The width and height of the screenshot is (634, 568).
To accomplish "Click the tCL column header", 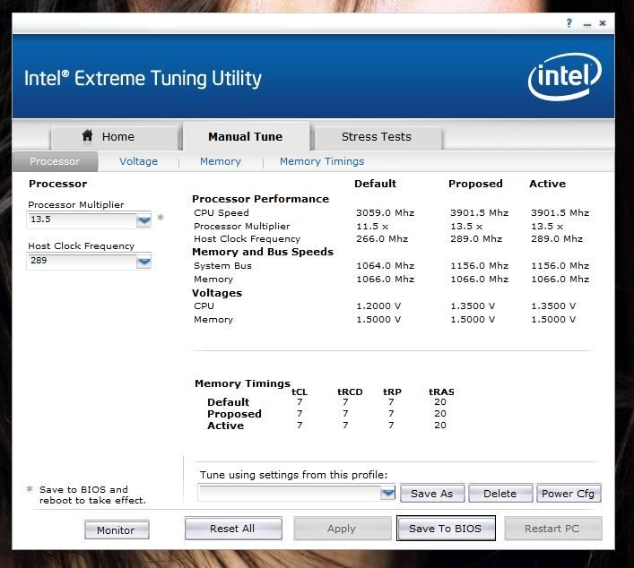I will pyautogui.click(x=300, y=392).
